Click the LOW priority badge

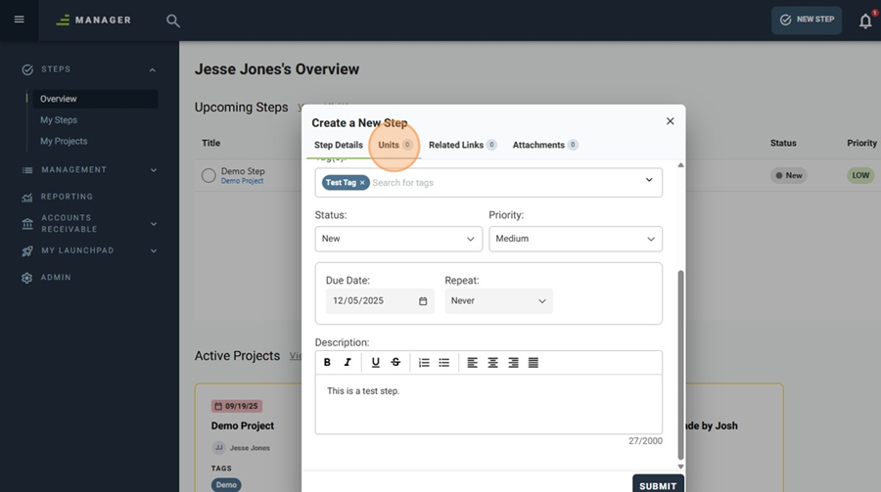click(x=860, y=176)
